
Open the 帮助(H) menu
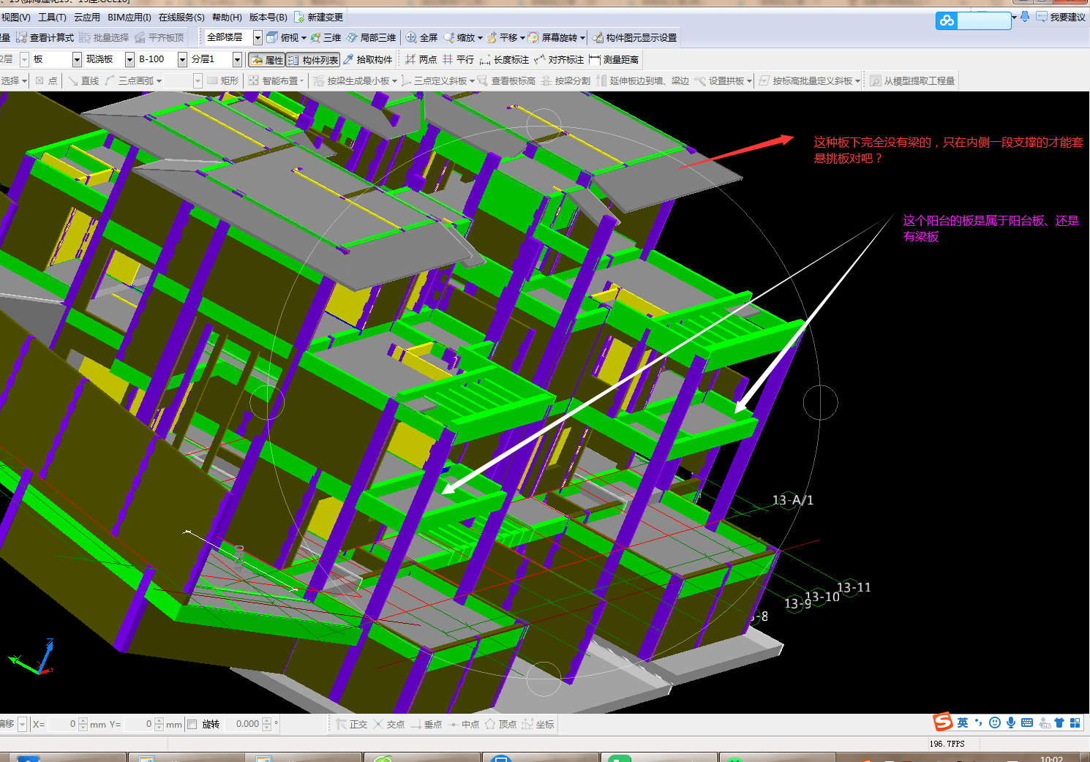click(227, 17)
